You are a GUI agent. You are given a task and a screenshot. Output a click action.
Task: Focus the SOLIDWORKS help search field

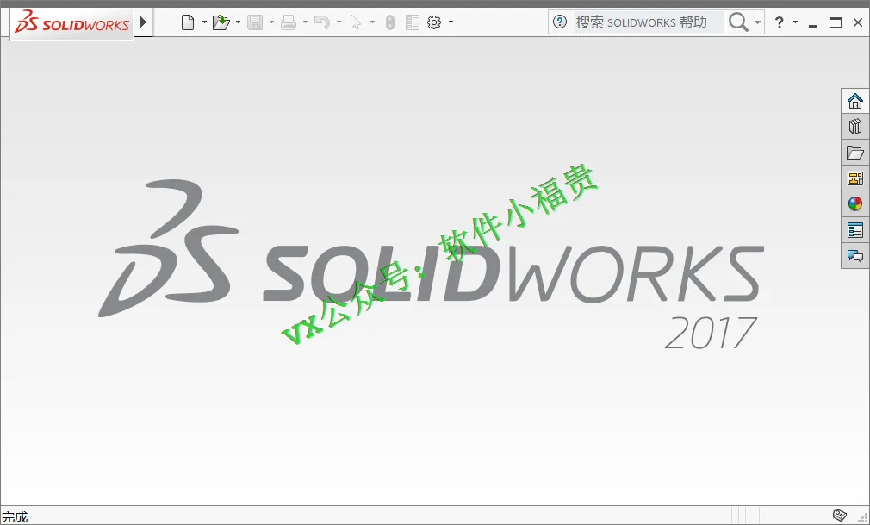tap(648, 22)
